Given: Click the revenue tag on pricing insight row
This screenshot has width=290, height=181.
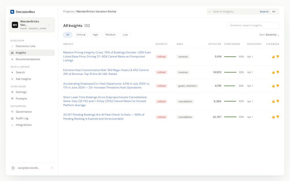Looking at the screenshot, I should (x=183, y=57).
